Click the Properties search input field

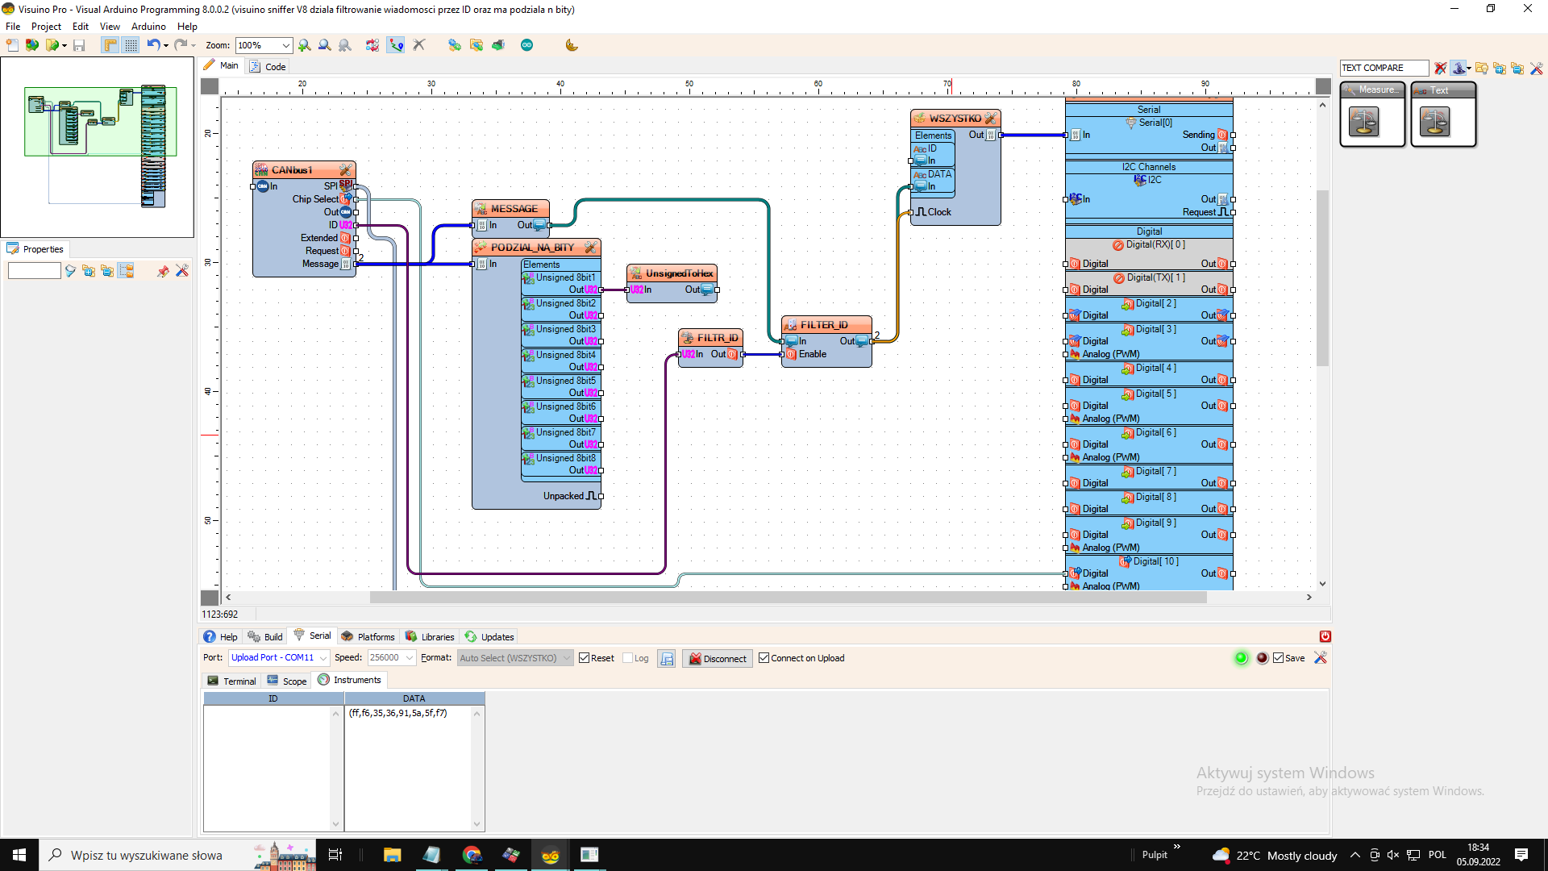[35, 271]
